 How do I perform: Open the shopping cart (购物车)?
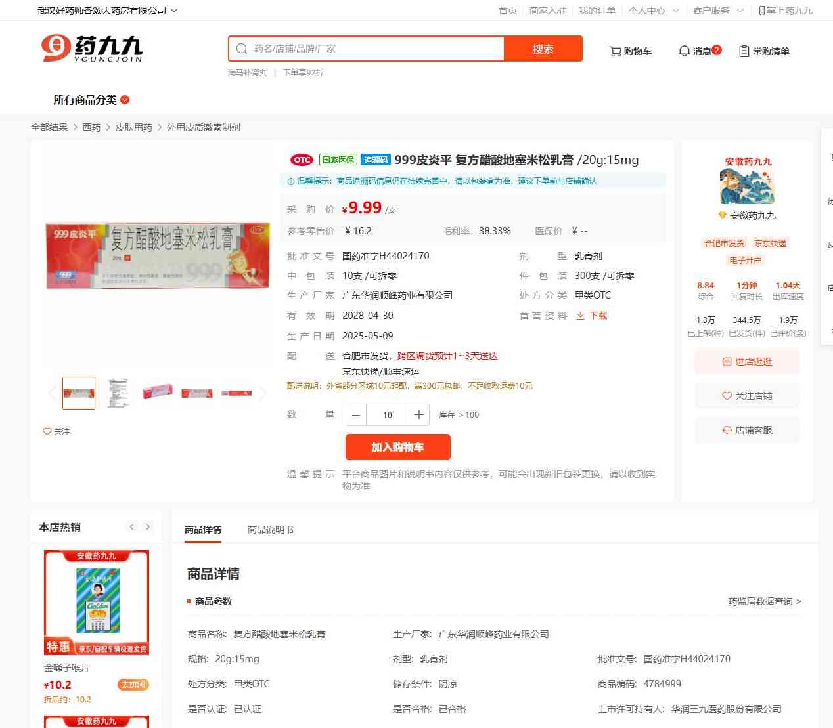[630, 51]
